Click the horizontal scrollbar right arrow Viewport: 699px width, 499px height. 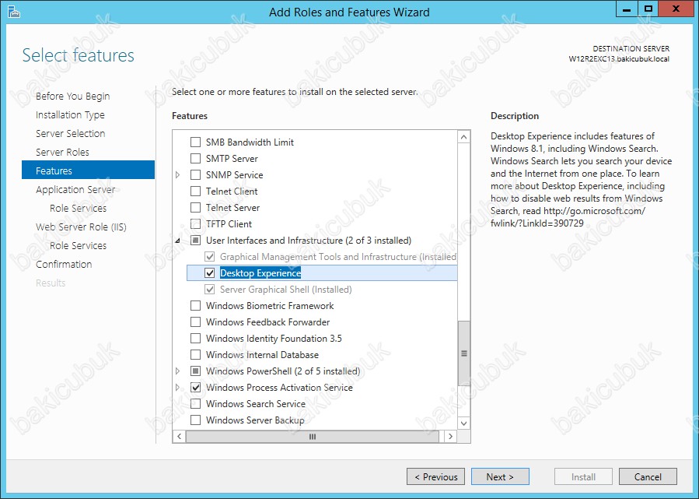pos(451,437)
